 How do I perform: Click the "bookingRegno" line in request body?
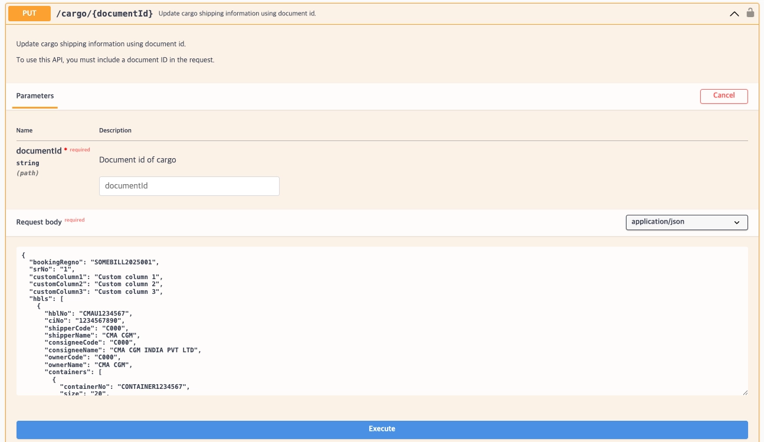click(x=94, y=262)
